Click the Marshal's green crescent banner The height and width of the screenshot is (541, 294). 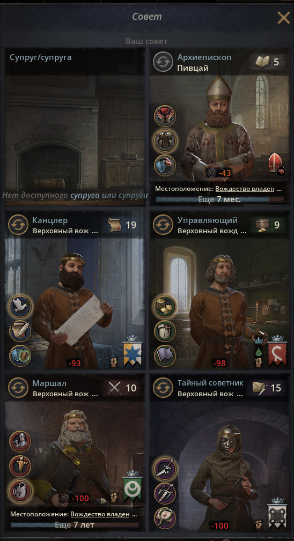(133, 487)
